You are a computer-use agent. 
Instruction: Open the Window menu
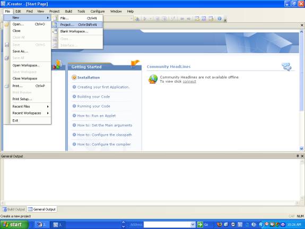116,12
